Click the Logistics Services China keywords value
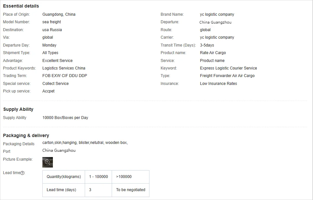The height and width of the screenshot is (200, 313). [64, 68]
